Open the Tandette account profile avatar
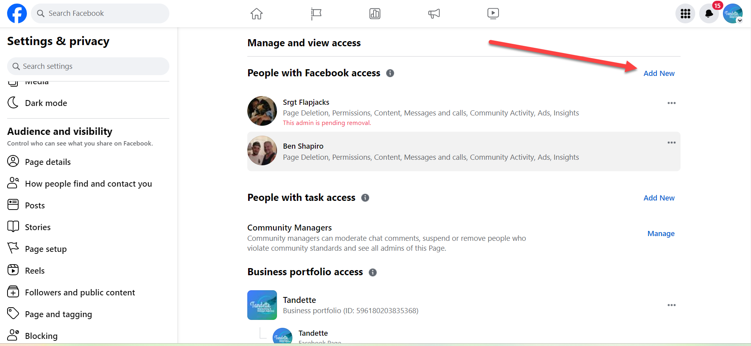The image size is (751, 346). (x=733, y=13)
